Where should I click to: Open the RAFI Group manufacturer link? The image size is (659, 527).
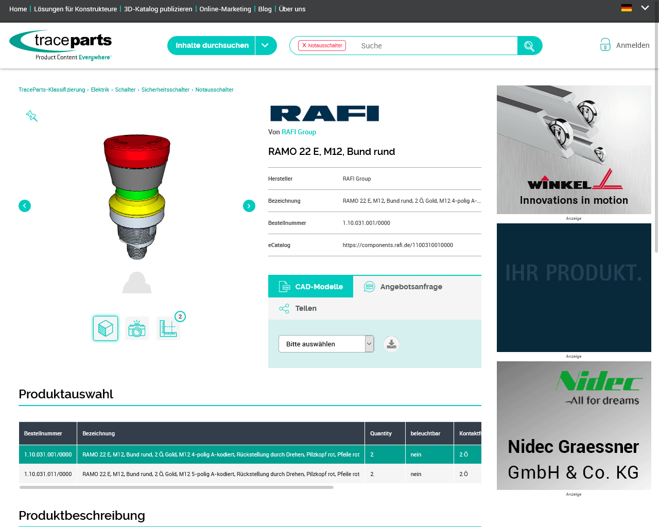[299, 132]
